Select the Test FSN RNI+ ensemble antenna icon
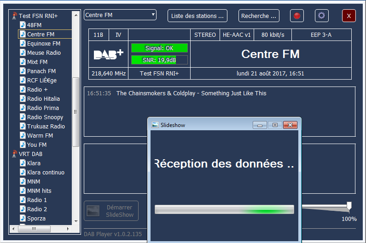The width and height of the screenshot is (366, 243). pos(14,16)
